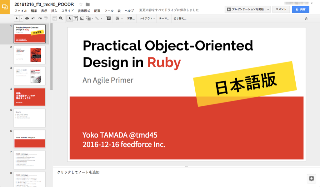The width and height of the screenshot is (320, 187).
Task: Open the 編集 menu
Action: (x=34, y=11)
